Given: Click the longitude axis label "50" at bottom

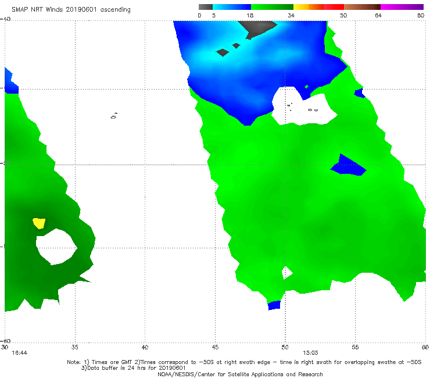Looking at the screenshot, I should [285, 347].
